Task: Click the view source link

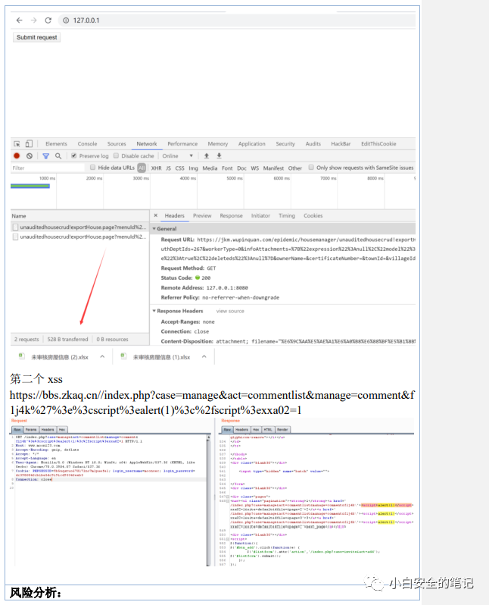Action: (230, 311)
